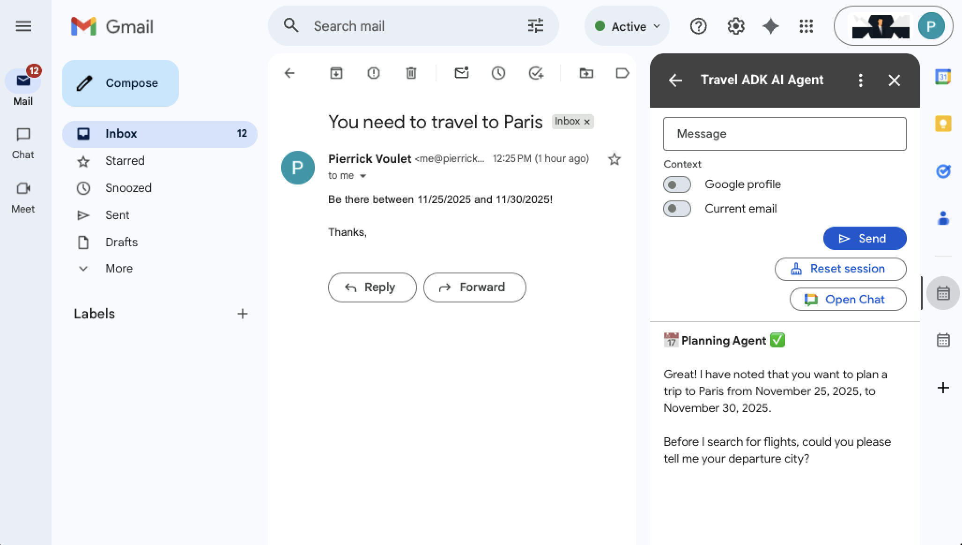Add the email to Tasks
Viewport: 962px width, 545px height.
[x=536, y=73]
